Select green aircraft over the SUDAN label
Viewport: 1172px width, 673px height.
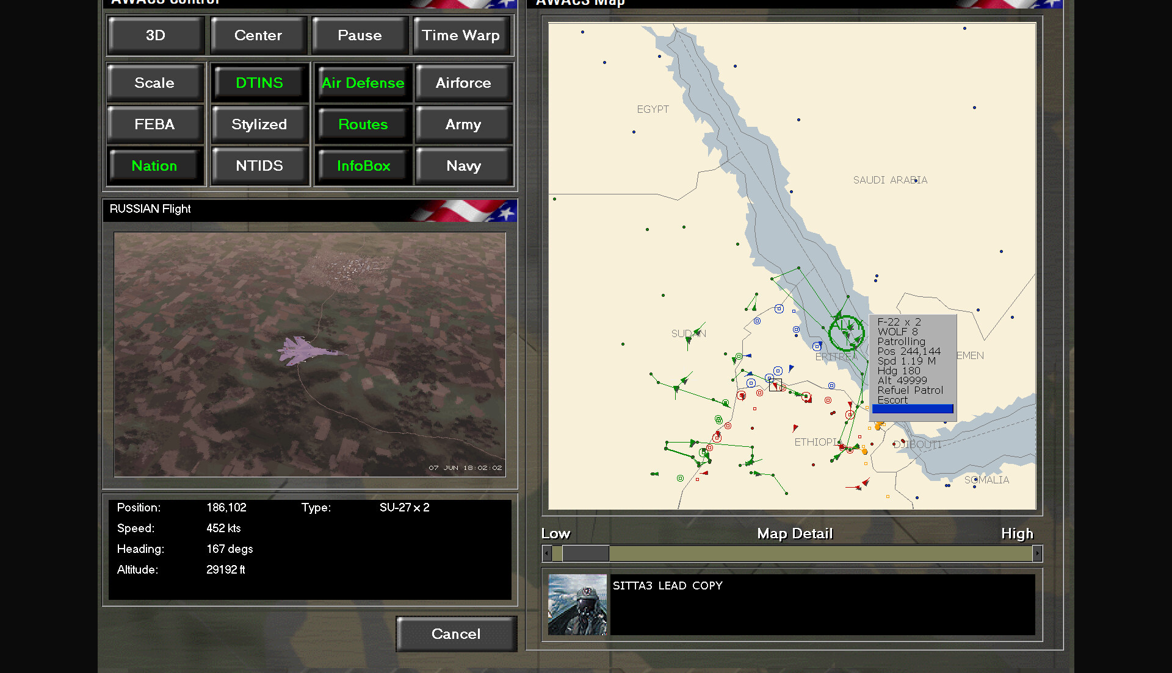pyautogui.click(x=698, y=332)
